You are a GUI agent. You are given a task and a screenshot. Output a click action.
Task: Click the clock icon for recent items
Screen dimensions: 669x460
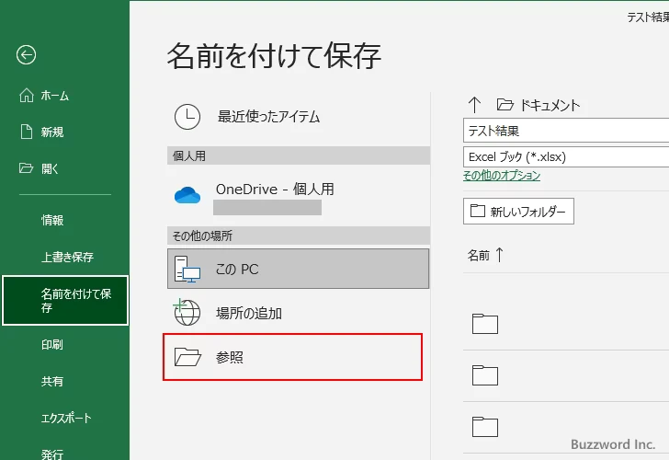(x=187, y=117)
